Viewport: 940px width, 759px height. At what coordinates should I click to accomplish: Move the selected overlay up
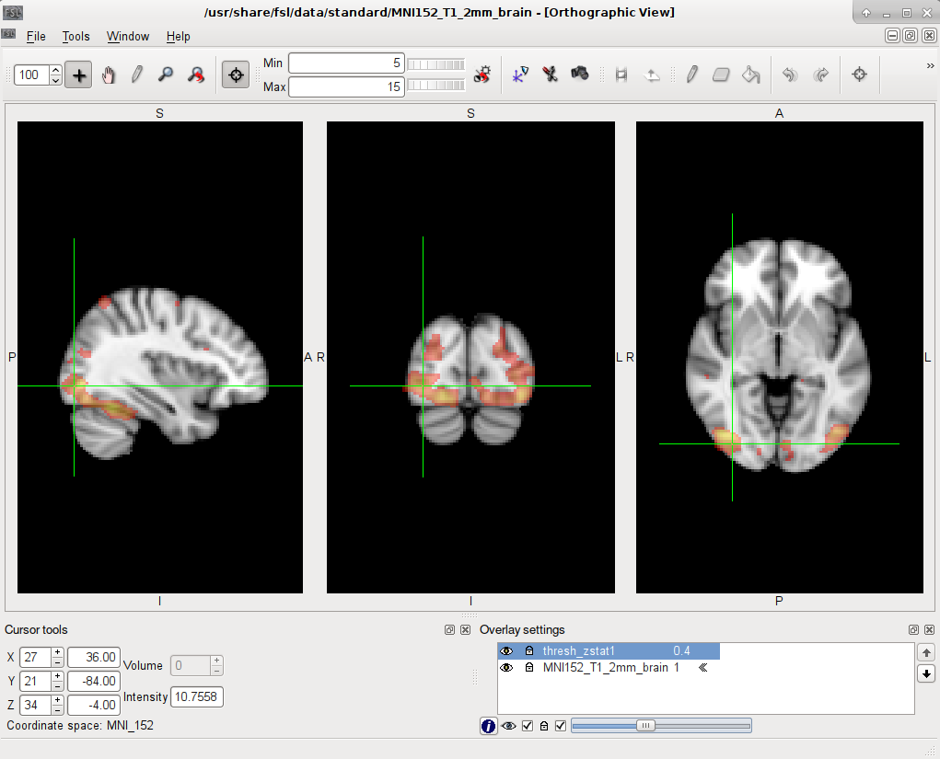[x=926, y=652]
